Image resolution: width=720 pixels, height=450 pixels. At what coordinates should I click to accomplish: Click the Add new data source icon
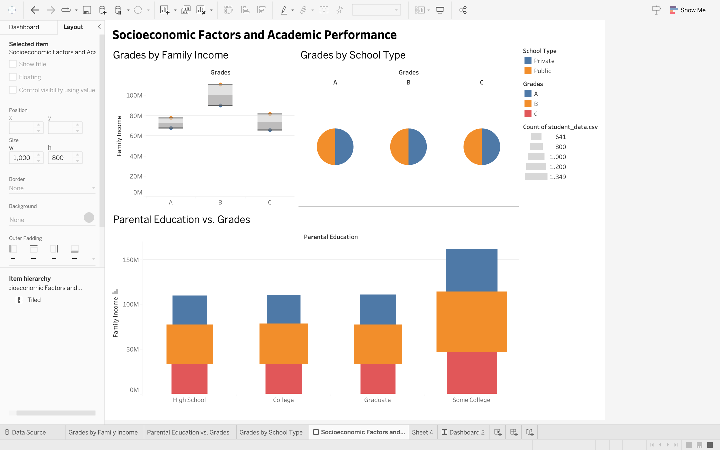coord(103,10)
